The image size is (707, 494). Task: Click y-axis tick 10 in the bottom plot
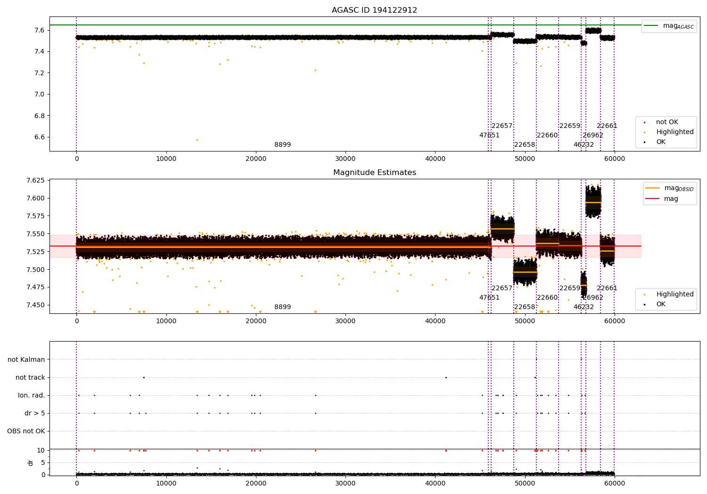pos(41,451)
